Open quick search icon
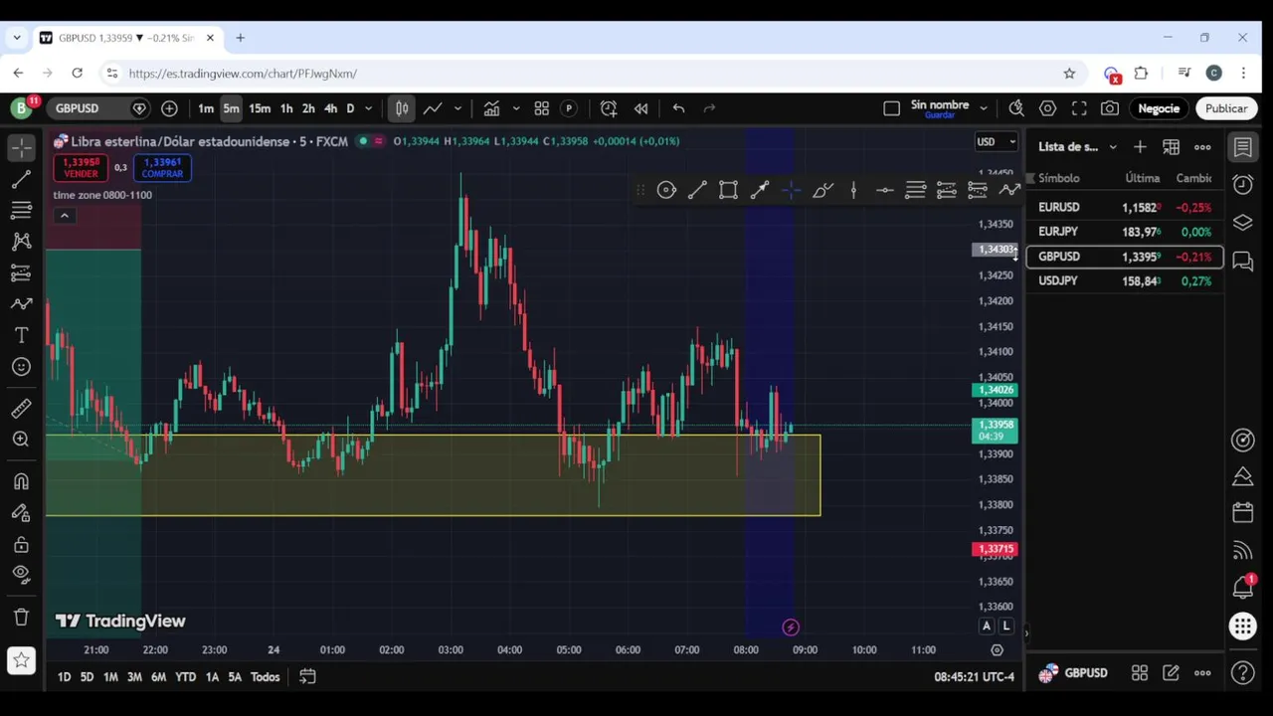Viewport: 1273px width, 716px height. coord(1016,108)
